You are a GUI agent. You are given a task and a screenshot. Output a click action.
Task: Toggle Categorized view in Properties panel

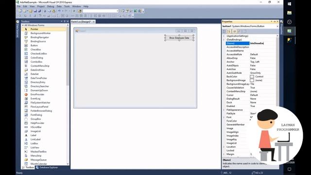click(x=224, y=31)
